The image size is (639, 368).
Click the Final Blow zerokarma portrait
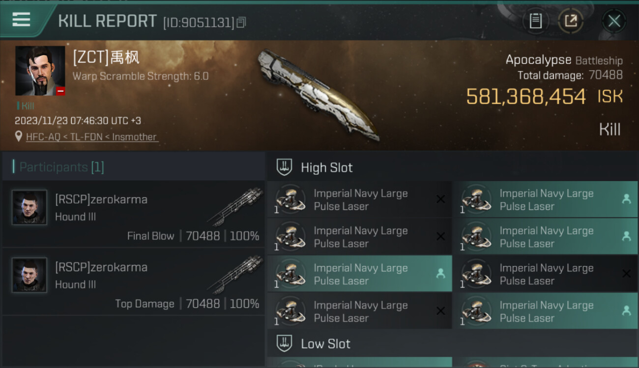pos(29,208)
